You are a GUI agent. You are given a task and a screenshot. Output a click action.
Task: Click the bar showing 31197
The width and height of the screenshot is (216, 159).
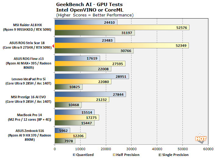[x=95, y=33]
